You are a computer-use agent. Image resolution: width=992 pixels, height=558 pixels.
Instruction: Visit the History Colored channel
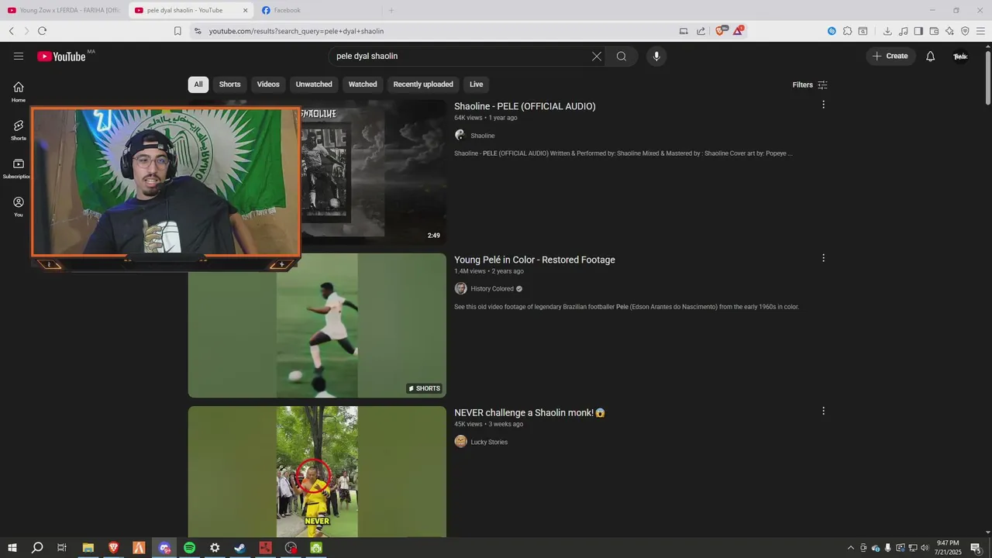tap(492, 288)
